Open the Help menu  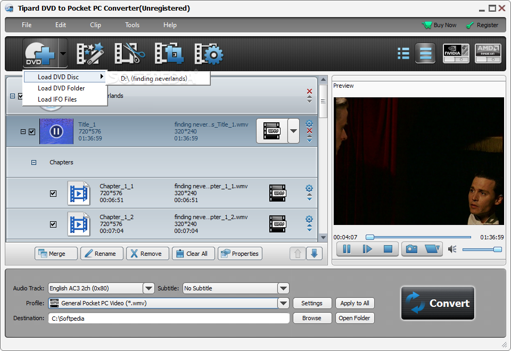(170, 25)
